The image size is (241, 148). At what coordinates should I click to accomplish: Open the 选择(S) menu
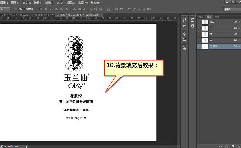tap(38, 3)
